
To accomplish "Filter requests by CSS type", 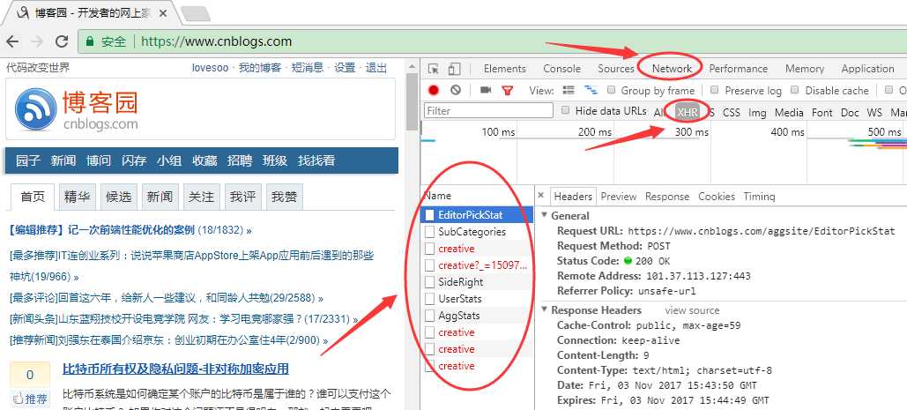I will pyautogui.click(x=732, y=113).
